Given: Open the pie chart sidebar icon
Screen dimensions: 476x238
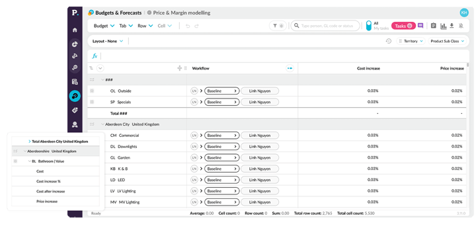Looking at the screenshot, I should click(x=75, y=44).
